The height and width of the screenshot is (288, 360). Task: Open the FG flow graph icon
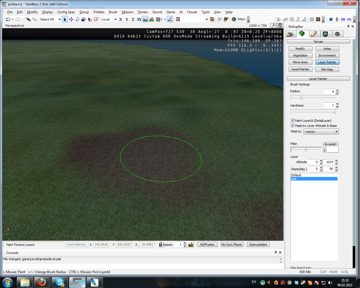coord(349,19)
